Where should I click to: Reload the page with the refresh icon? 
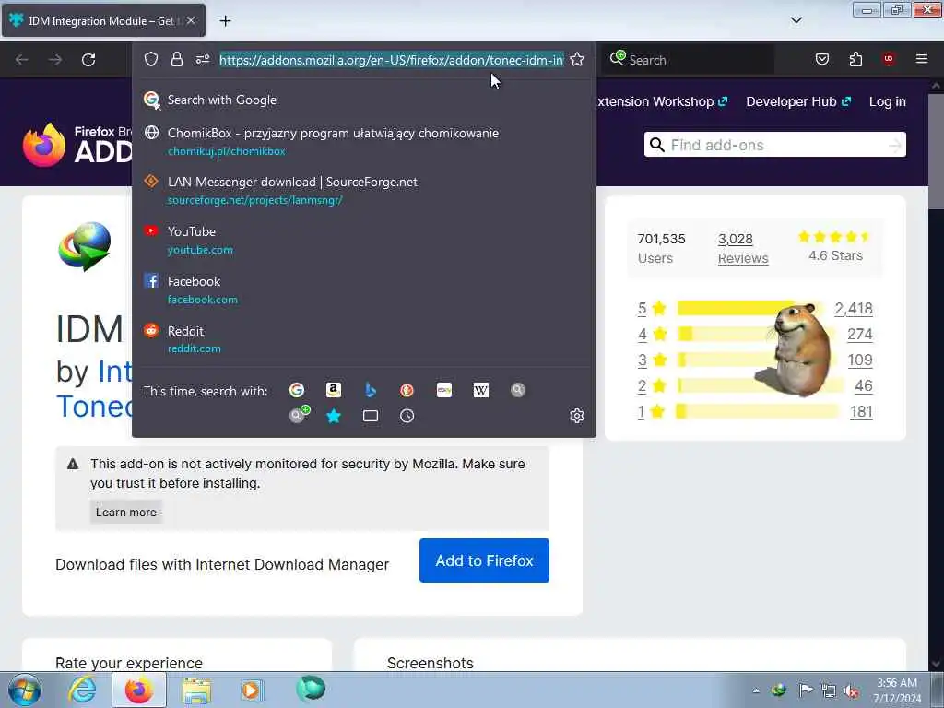[x=88, y=60]
